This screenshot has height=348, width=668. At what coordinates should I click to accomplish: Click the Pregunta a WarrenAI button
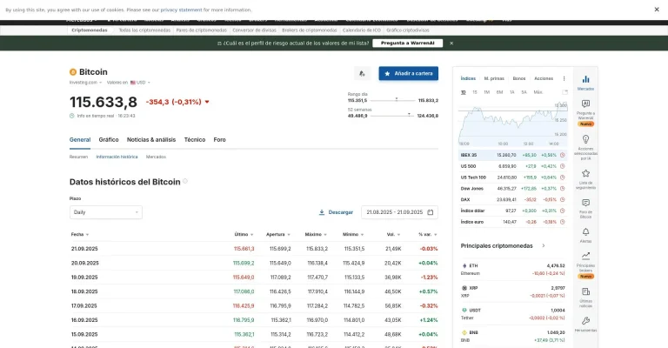pyautogui.click(x=408, y=43)
